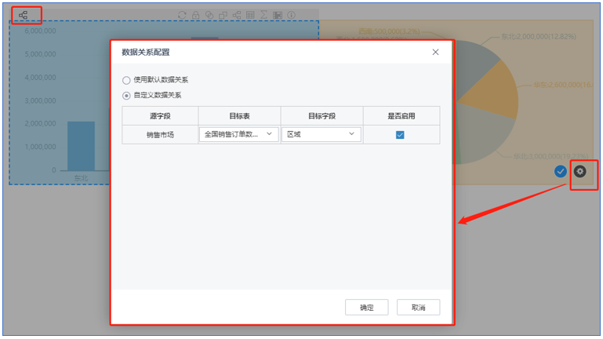Screen dimensions: 603x339
Task: Click the lock icon in chart toolbar
Action: [x=196, y=15]
